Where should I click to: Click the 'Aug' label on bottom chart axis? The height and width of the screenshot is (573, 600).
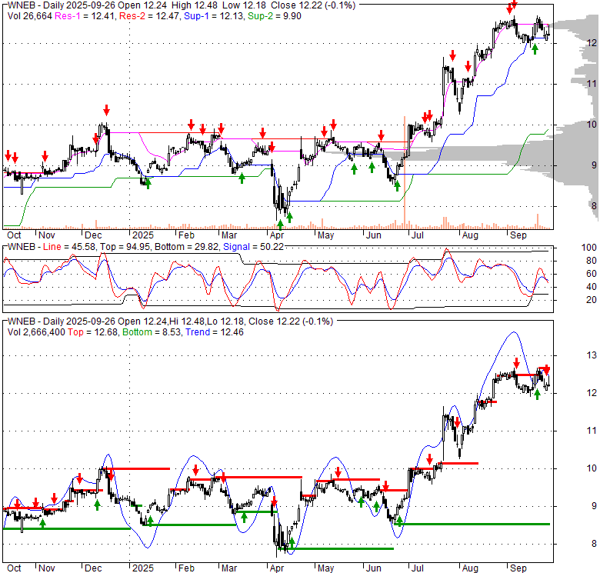(x=470, y=568)
